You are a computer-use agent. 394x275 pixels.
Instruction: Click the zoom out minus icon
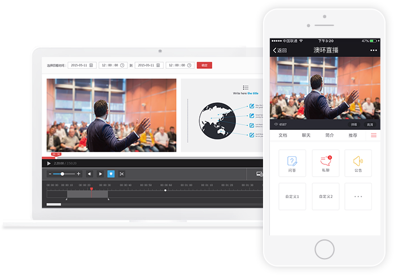click(50, 174)
